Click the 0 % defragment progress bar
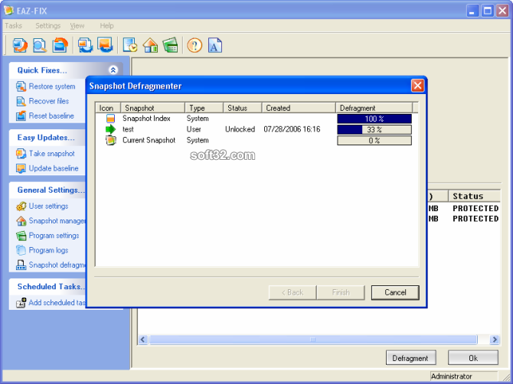The height and width of the screenshot is (384, 513). pyautogui.click(x=374, y=141)
